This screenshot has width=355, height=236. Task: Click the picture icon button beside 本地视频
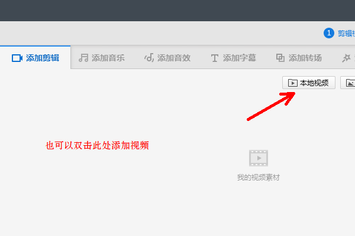(x=348, y=83)
